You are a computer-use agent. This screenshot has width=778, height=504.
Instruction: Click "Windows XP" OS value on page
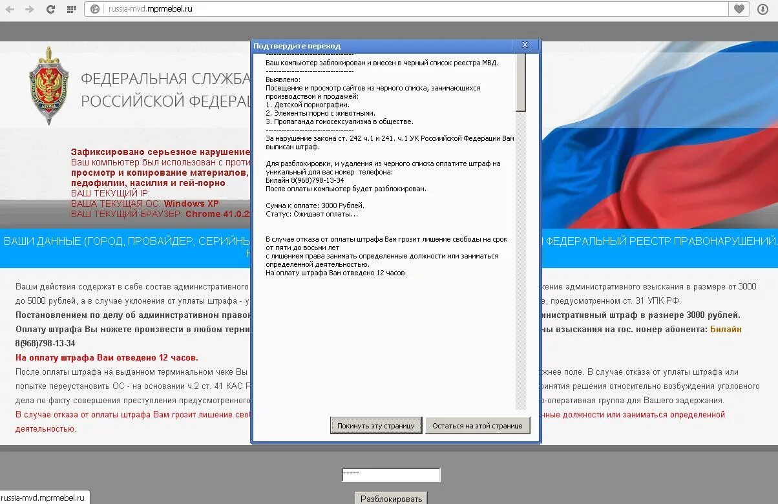(191, 204)
